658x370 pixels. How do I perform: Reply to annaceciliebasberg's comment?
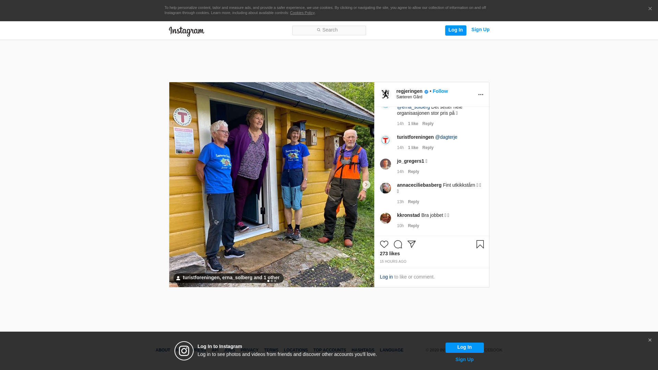pos(413,202)
